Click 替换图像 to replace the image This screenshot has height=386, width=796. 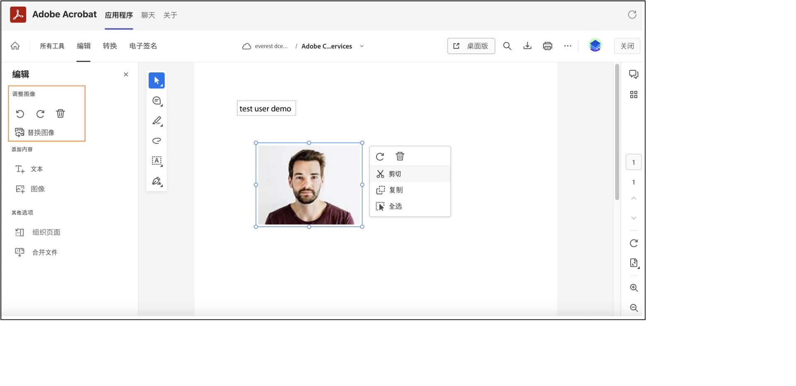(x=35, y=132)
